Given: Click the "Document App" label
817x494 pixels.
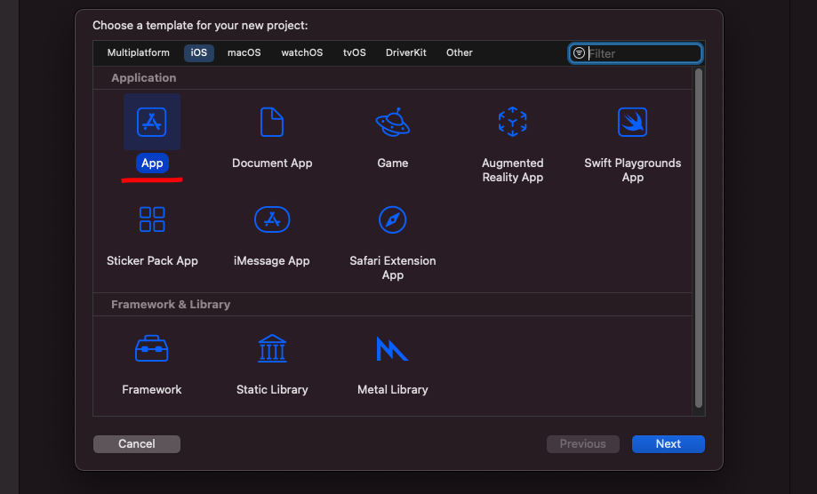Looking at the screenshot, I should (272, 163).
